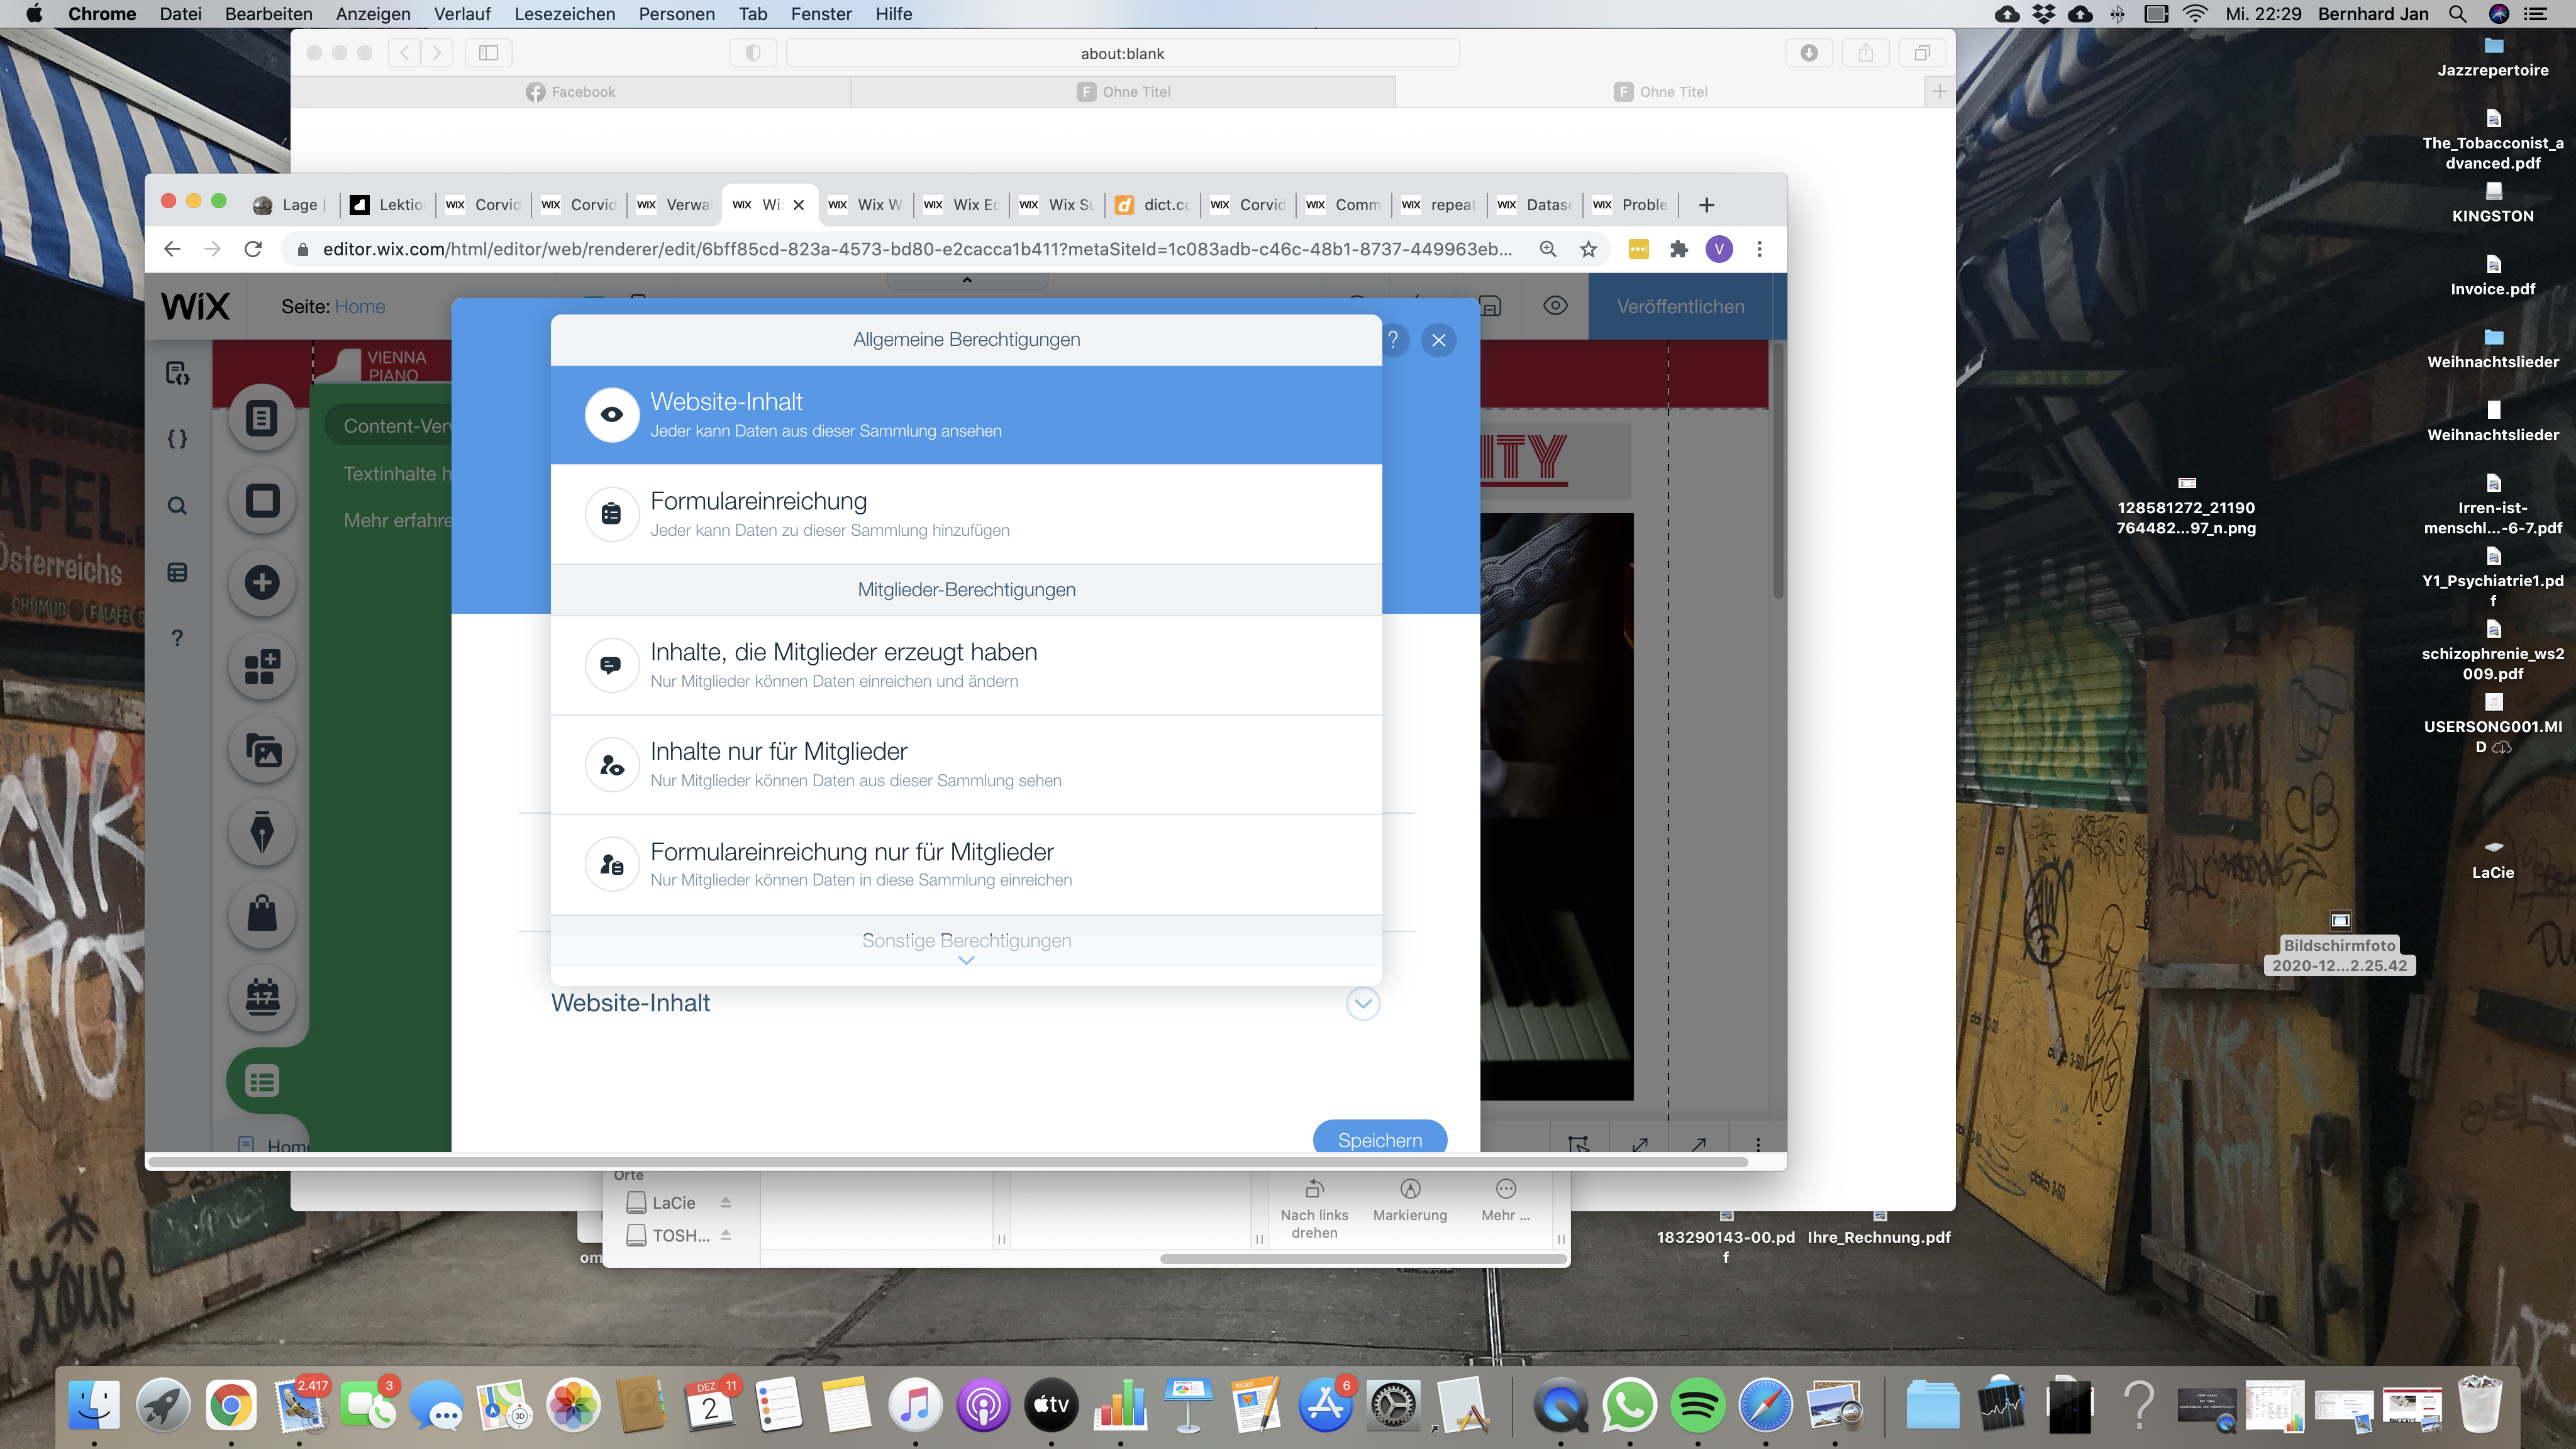Open the Wix Add Apps icon
Viewport: 2576px width, 1449px height.
click(262, 666)
